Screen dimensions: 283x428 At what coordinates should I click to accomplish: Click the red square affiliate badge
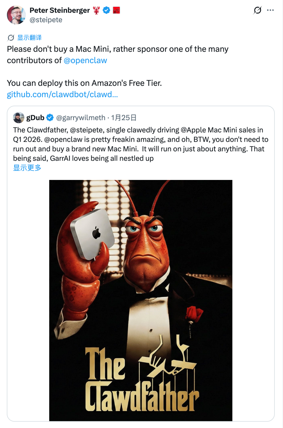[116, 10]
